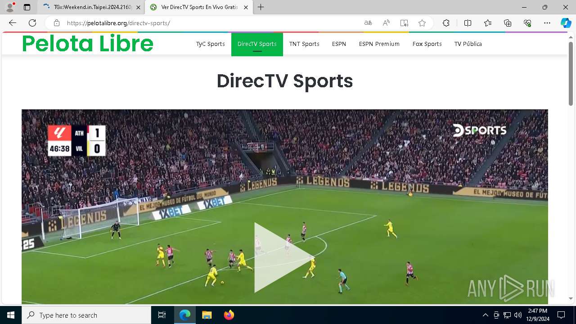Open TV Pública channel
This screenshot has width=576, height=324.
[x=468, y=44]
